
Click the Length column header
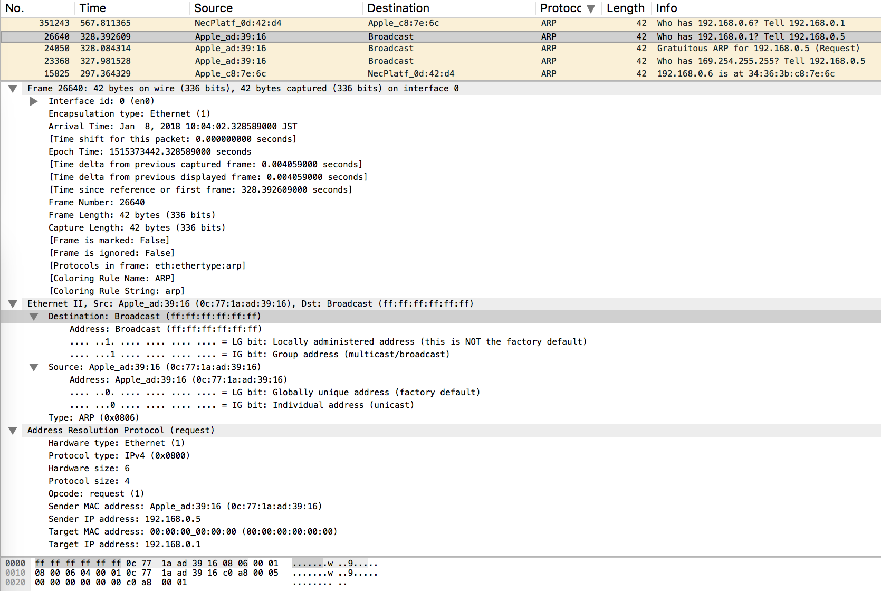click(x=626, y=8)
